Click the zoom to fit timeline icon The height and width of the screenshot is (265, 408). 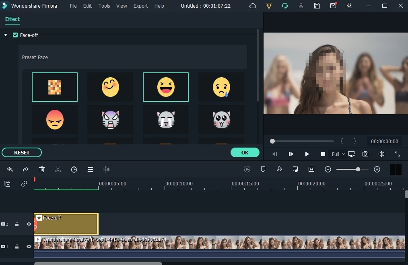point(311,169)
